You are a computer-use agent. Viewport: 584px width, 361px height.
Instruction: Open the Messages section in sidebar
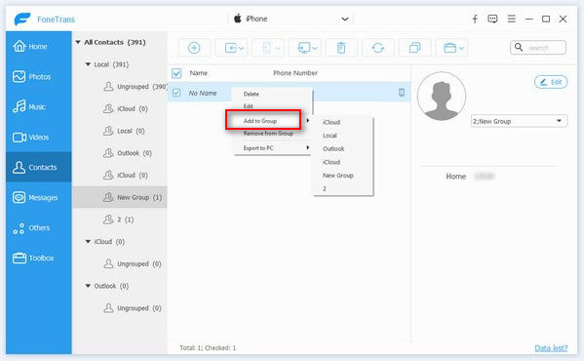tap(38, 197)
